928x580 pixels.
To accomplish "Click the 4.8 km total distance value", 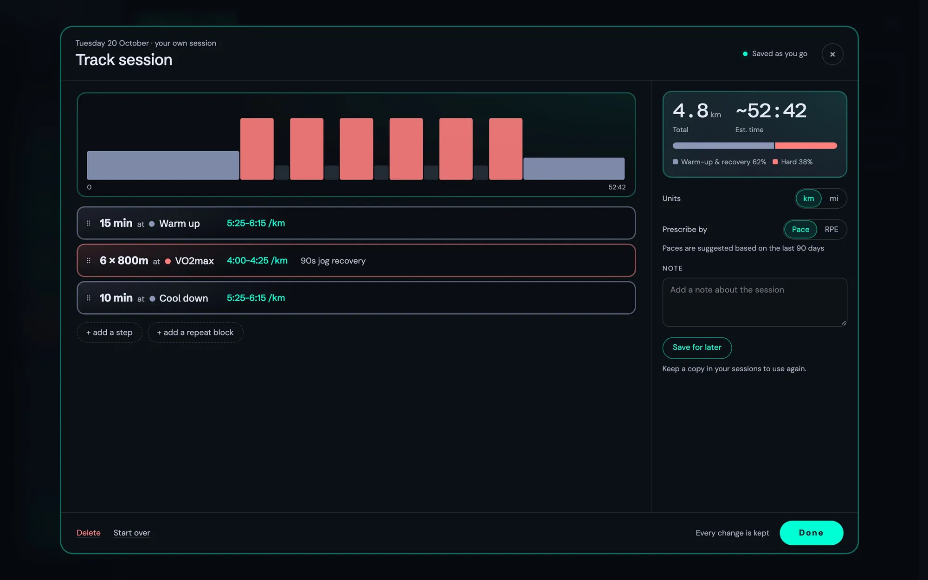I will pos(697,111).
